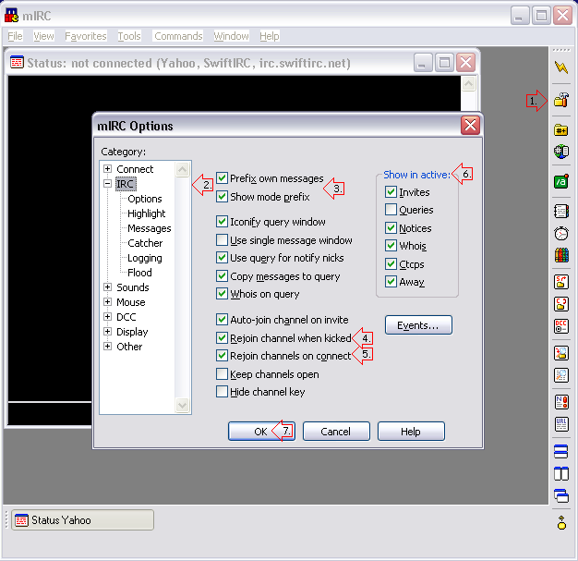Click the About mIRC icon
This screenshot has width=578, height=561.
tap(561, 522)
